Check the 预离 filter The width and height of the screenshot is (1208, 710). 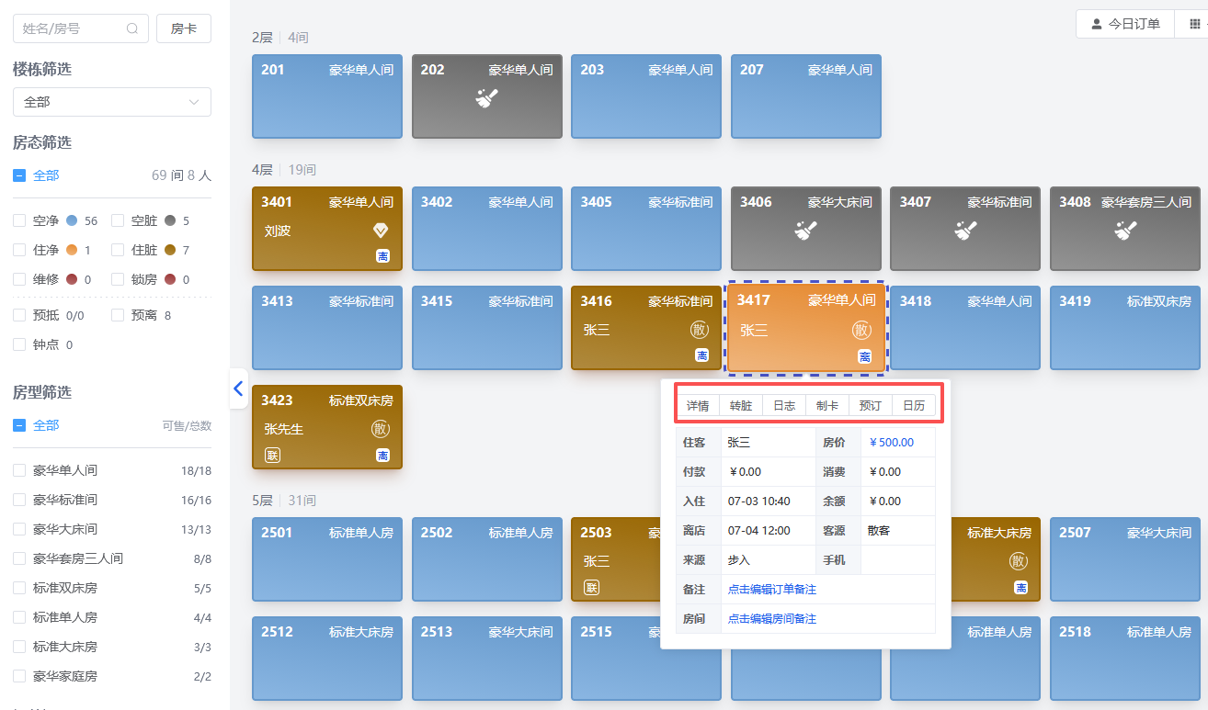118,315
